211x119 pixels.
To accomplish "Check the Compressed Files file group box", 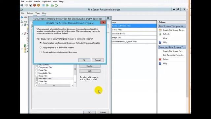I will (x=37, y=67).
